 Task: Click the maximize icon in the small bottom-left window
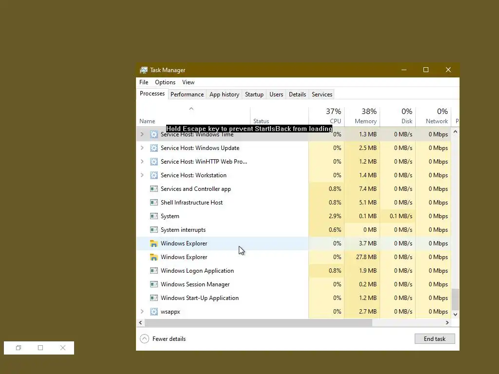click(x=40, y=348)
